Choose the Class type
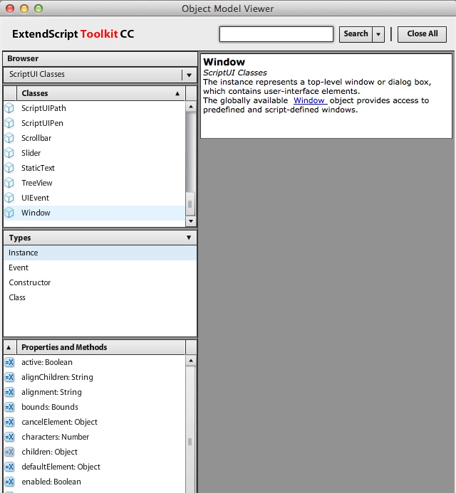Image resolution: width=456 pixels, height=493 pixels. (100, 297)
